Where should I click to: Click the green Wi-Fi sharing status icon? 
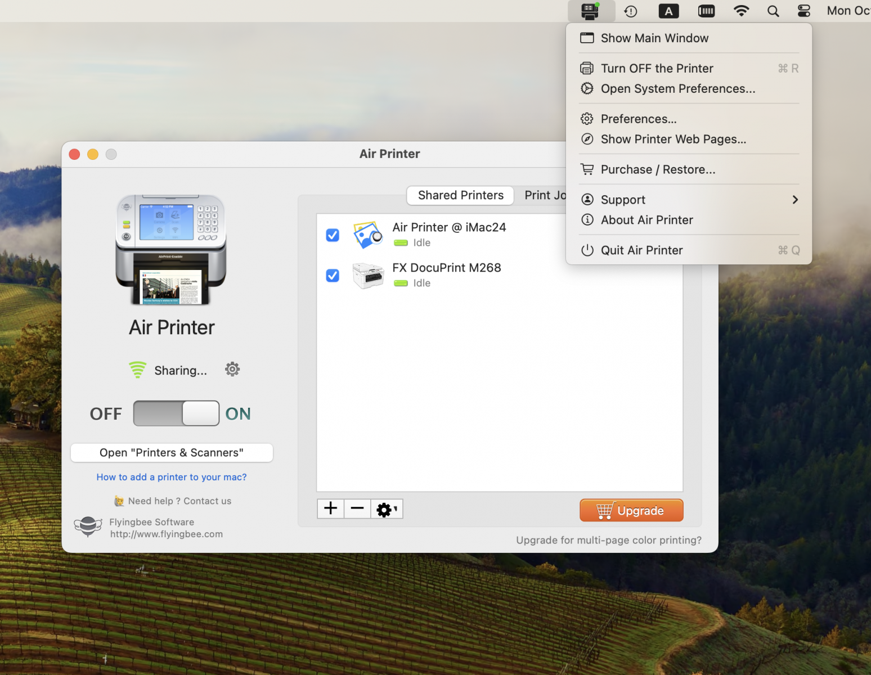(137, 370)
